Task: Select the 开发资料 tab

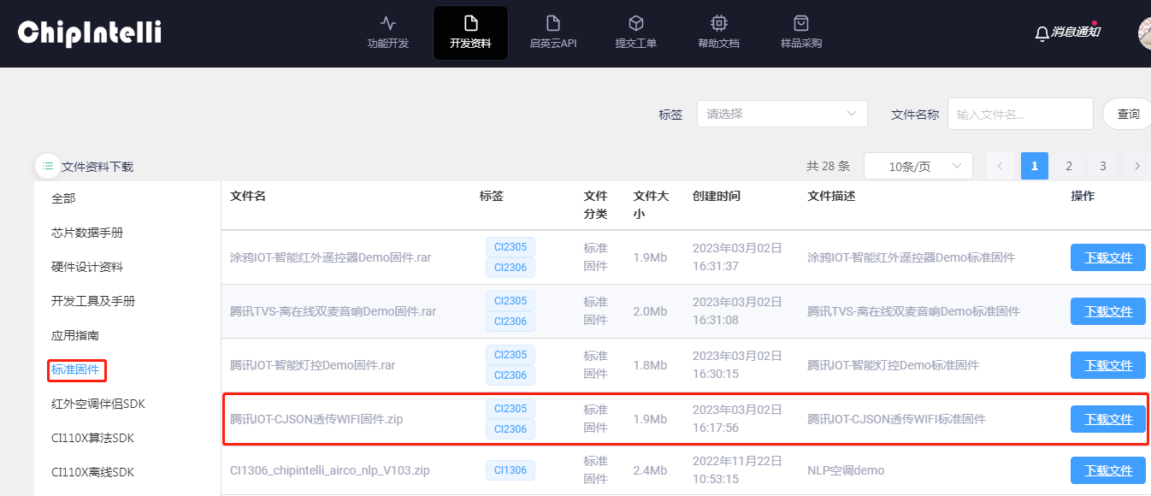Action: tap(470, 32)
